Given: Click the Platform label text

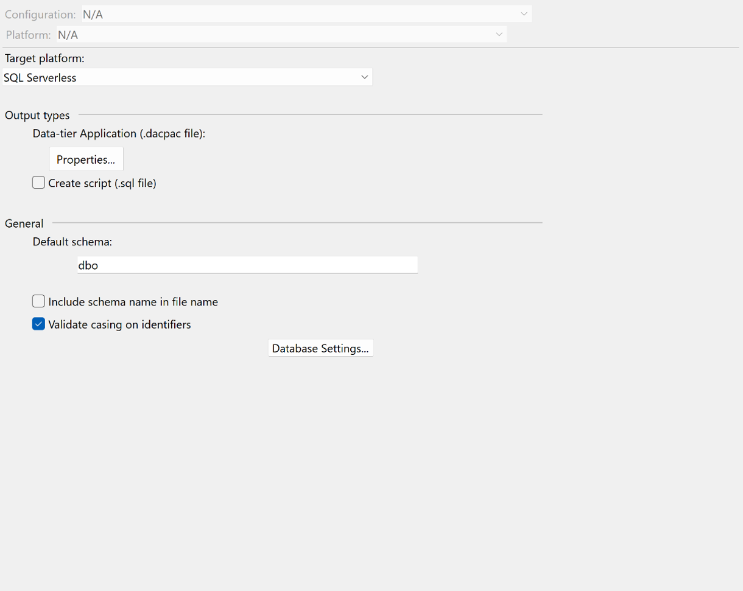Looking at the screenshot, I should click(28, 35).
